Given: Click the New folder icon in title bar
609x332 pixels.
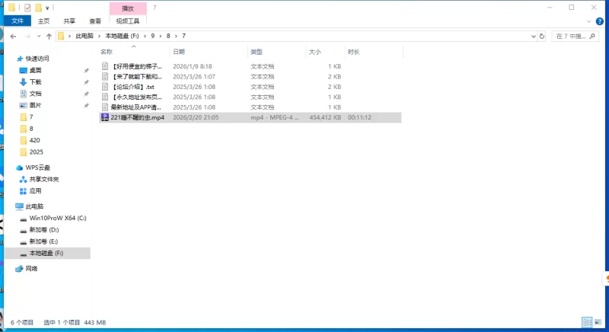Looking at the screenshot, I should coord(38,8).
